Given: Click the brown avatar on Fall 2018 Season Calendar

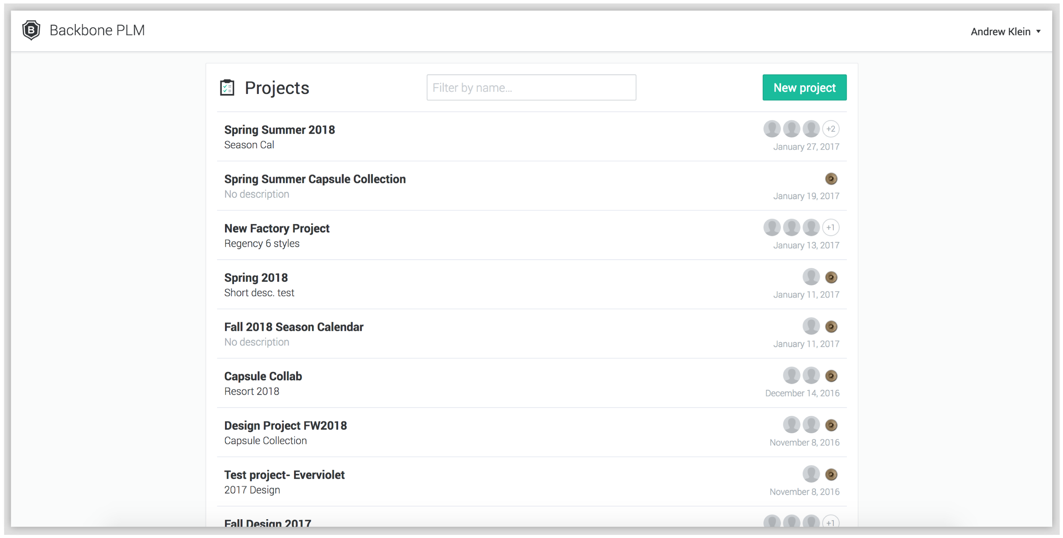Looking at the screenshot, I should [x=831, y=327].
